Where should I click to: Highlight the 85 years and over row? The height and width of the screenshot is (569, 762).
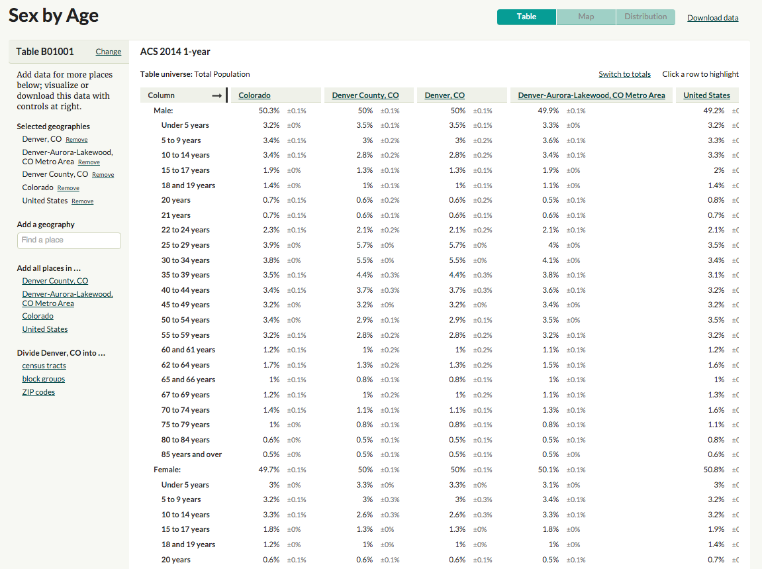click(x=440, y=454)
